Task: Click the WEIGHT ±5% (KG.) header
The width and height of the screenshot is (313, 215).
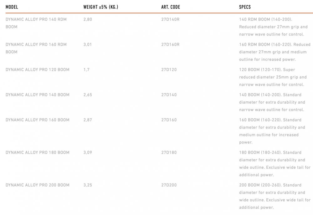Action: coord(100,7)
